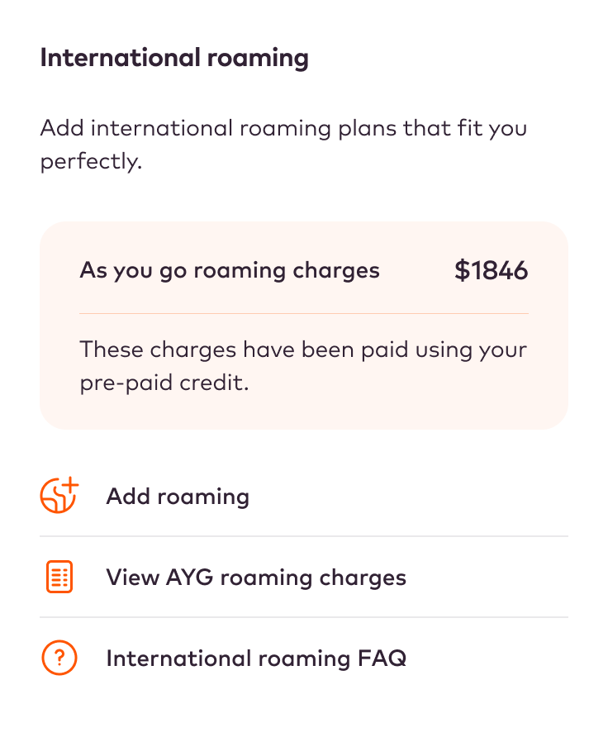Select the As you go roaming charges label

[x=230, y=270]
